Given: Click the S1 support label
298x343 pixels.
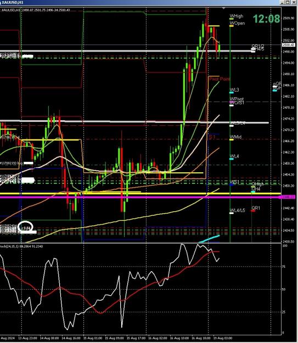Looking at the screenshot, I should (x=212, y=137).
